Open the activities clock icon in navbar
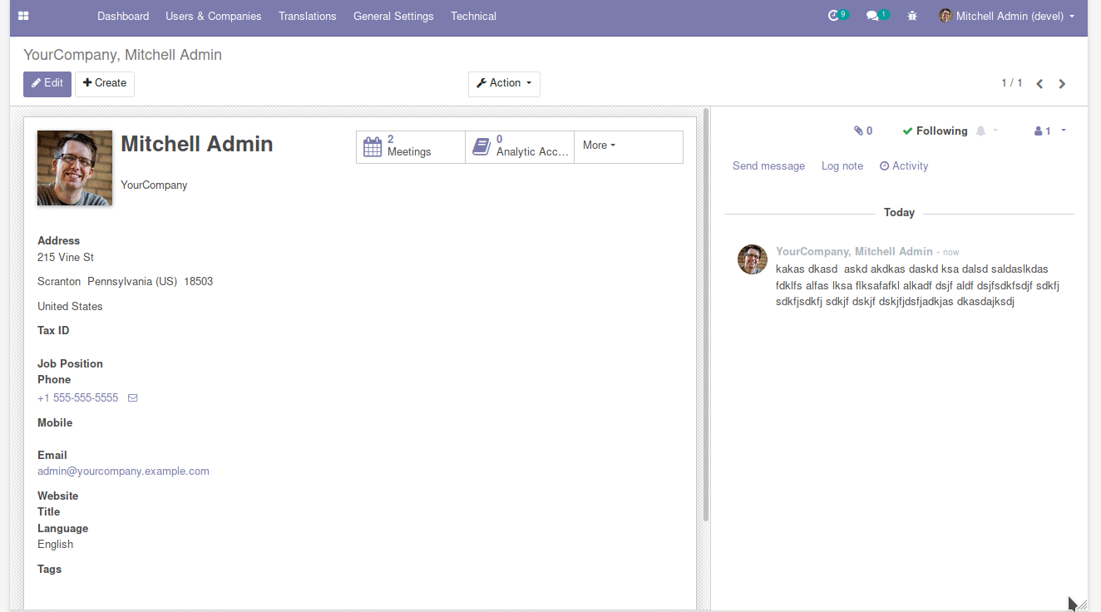The height and width of the screenshot is (612, 1101). point(834,16)
